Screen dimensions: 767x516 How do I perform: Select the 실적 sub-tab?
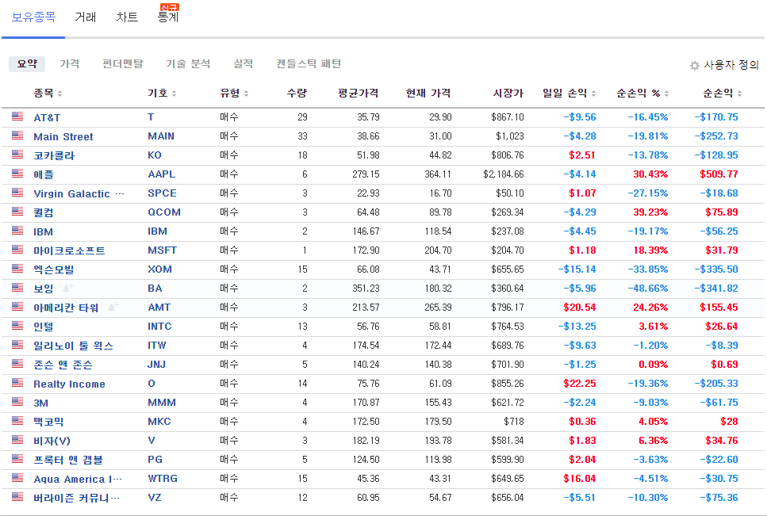[244, 63]
